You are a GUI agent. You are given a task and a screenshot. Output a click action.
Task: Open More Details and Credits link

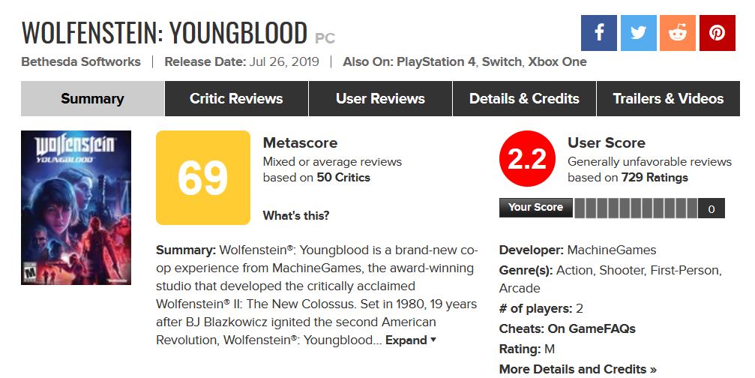[x=578, y=369]
